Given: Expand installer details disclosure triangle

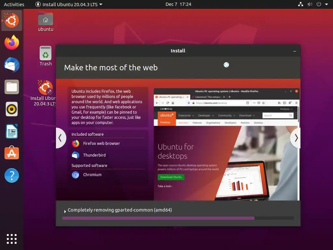Looking at the screenshot, I should click(65, 211).
